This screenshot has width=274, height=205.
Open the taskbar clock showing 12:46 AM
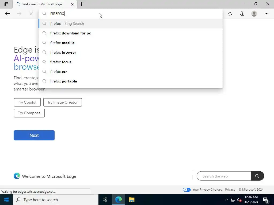(x=251, y=200)
